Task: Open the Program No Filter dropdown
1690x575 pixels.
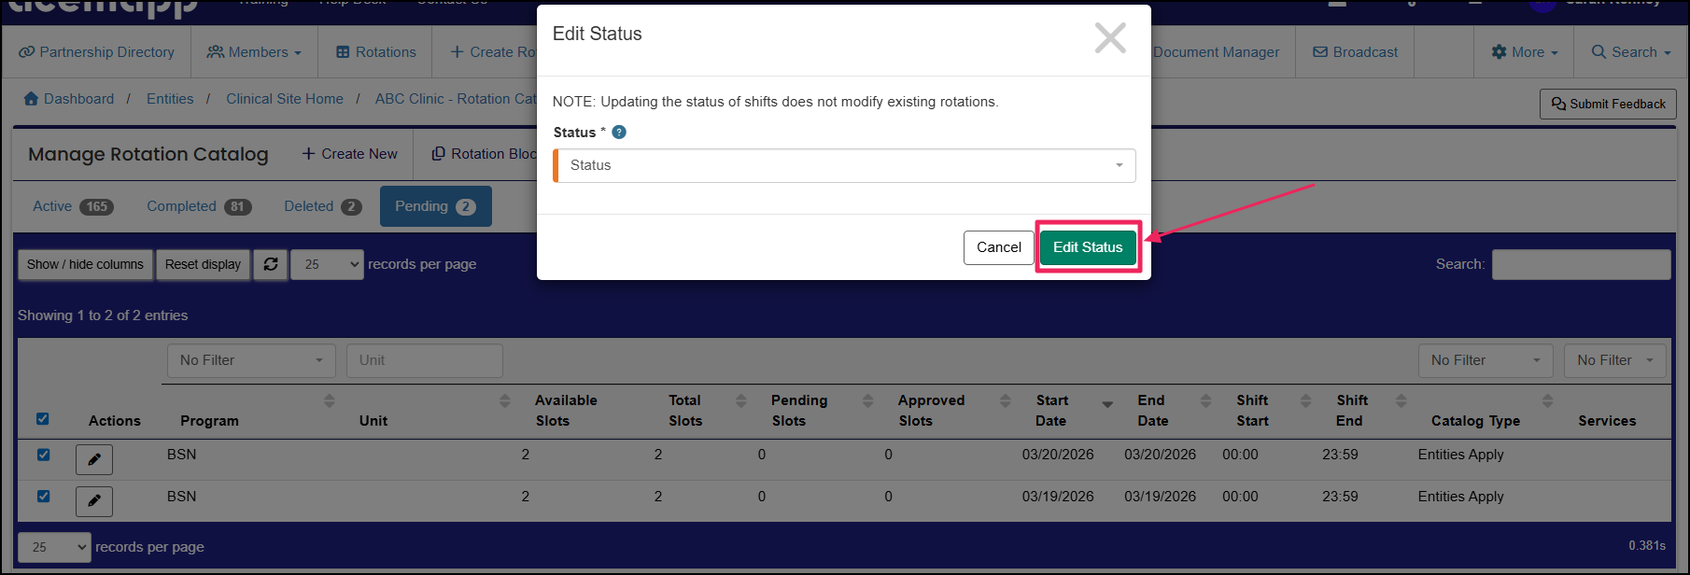Action: tap(251, 360)
